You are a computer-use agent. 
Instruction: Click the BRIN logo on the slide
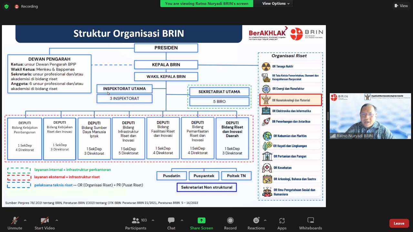pos(307,34)
